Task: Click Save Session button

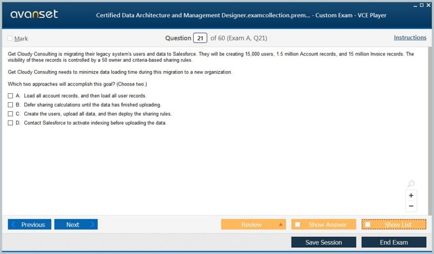Action: click(x=324, y=242)
